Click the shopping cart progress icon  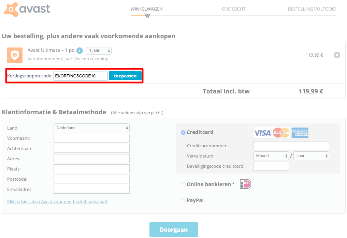(147, 15)
